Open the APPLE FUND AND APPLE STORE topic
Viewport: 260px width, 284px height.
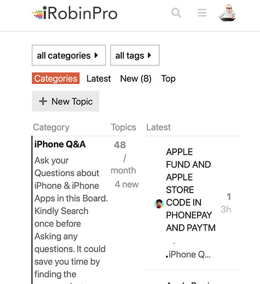point(191,190)
